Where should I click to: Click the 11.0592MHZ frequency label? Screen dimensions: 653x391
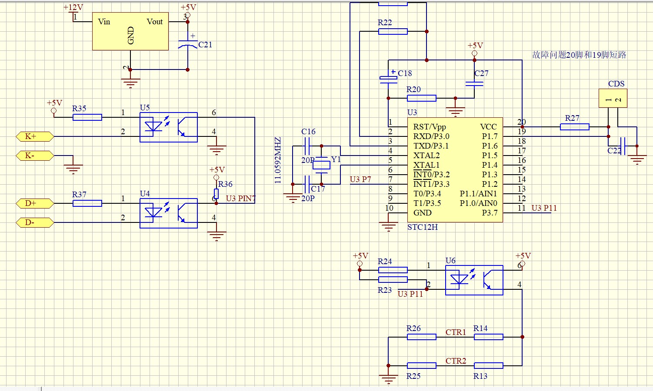[x=278, y=160]
